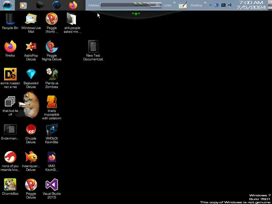
Task: Open the volume speaker tray icon
Action: (230, 5)
